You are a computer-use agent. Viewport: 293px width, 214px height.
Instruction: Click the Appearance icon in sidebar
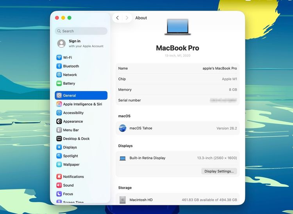(59, 121)
